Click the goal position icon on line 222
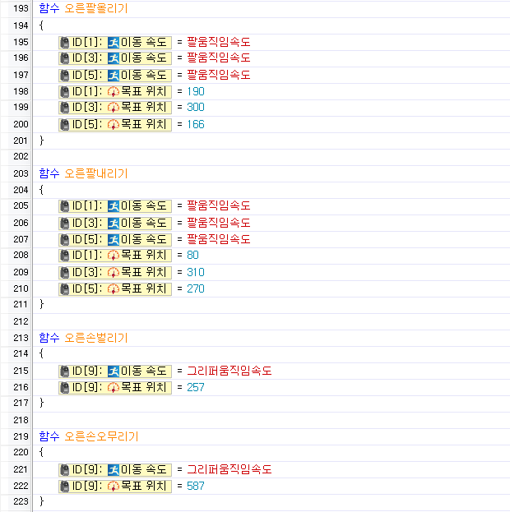 114,486
